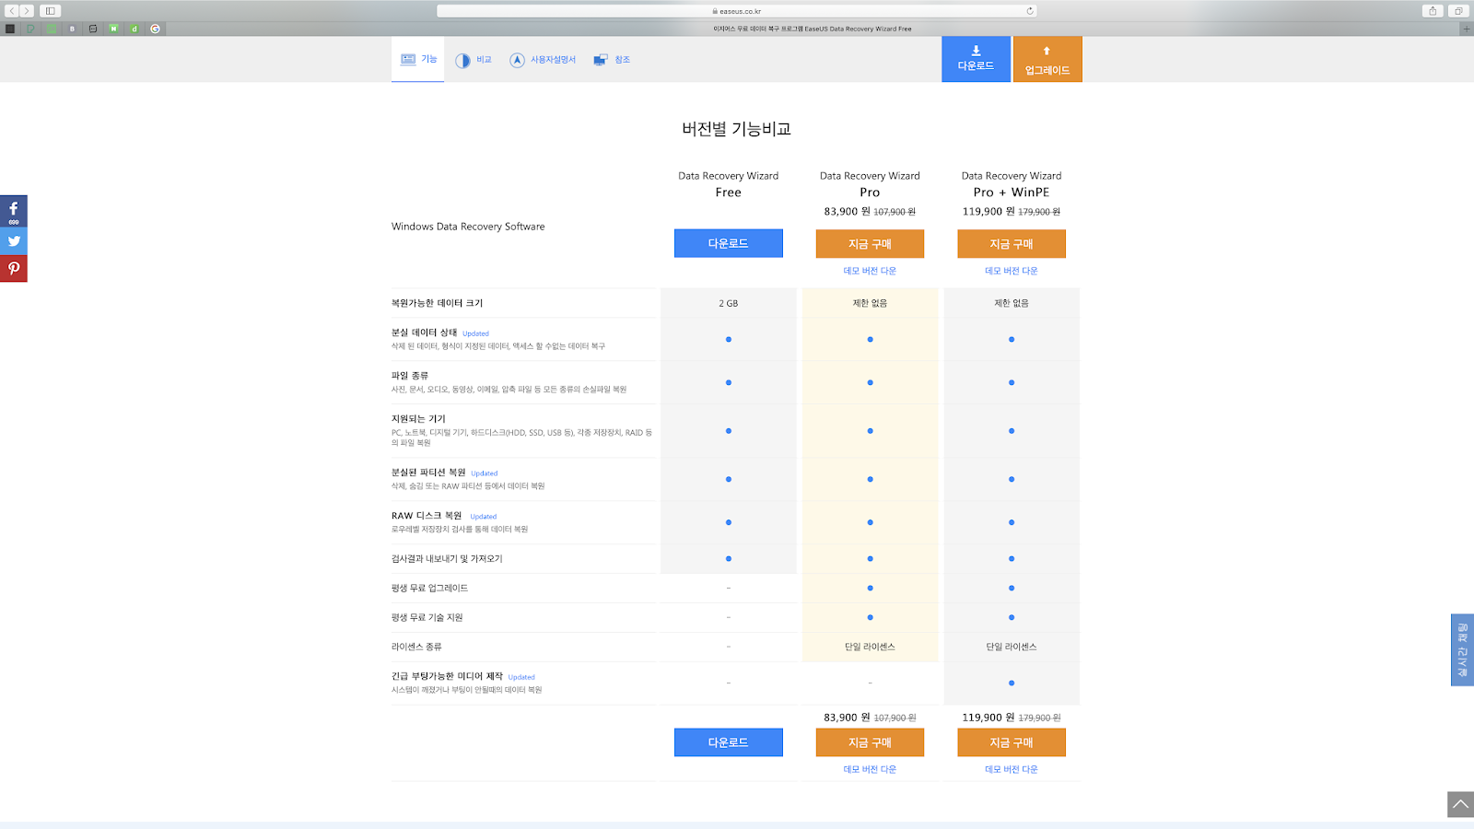Click the Windows Data Recovery Software label
The width and height of the screenshot is (1474, 829).
(468, 227)
